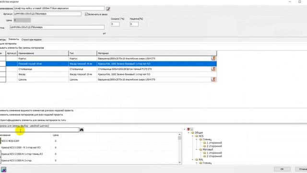307x173 pixels.
Task: Click the Артикул input field at top
Action: [x=47, y=14]
